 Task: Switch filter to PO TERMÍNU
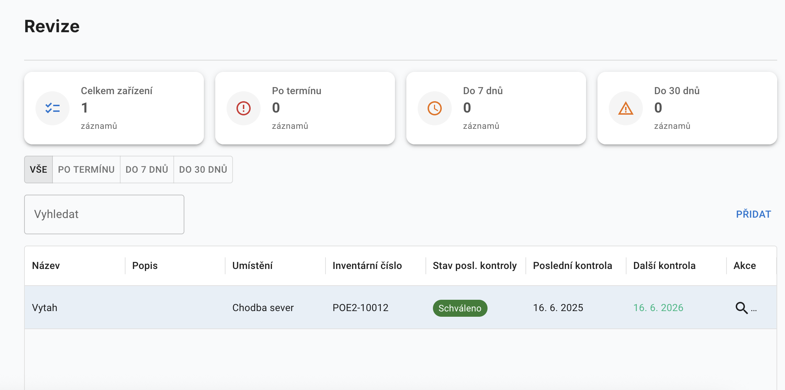[86, 170]
